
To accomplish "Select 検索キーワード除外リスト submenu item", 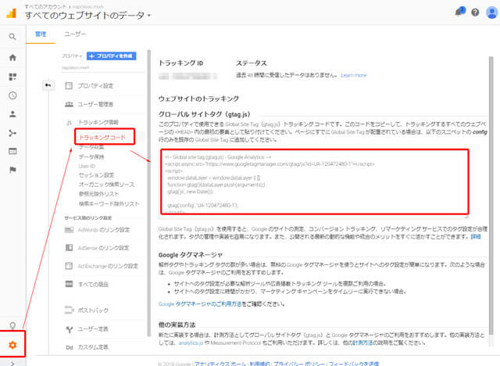I will pyautogui.click(x=109, y=203).
